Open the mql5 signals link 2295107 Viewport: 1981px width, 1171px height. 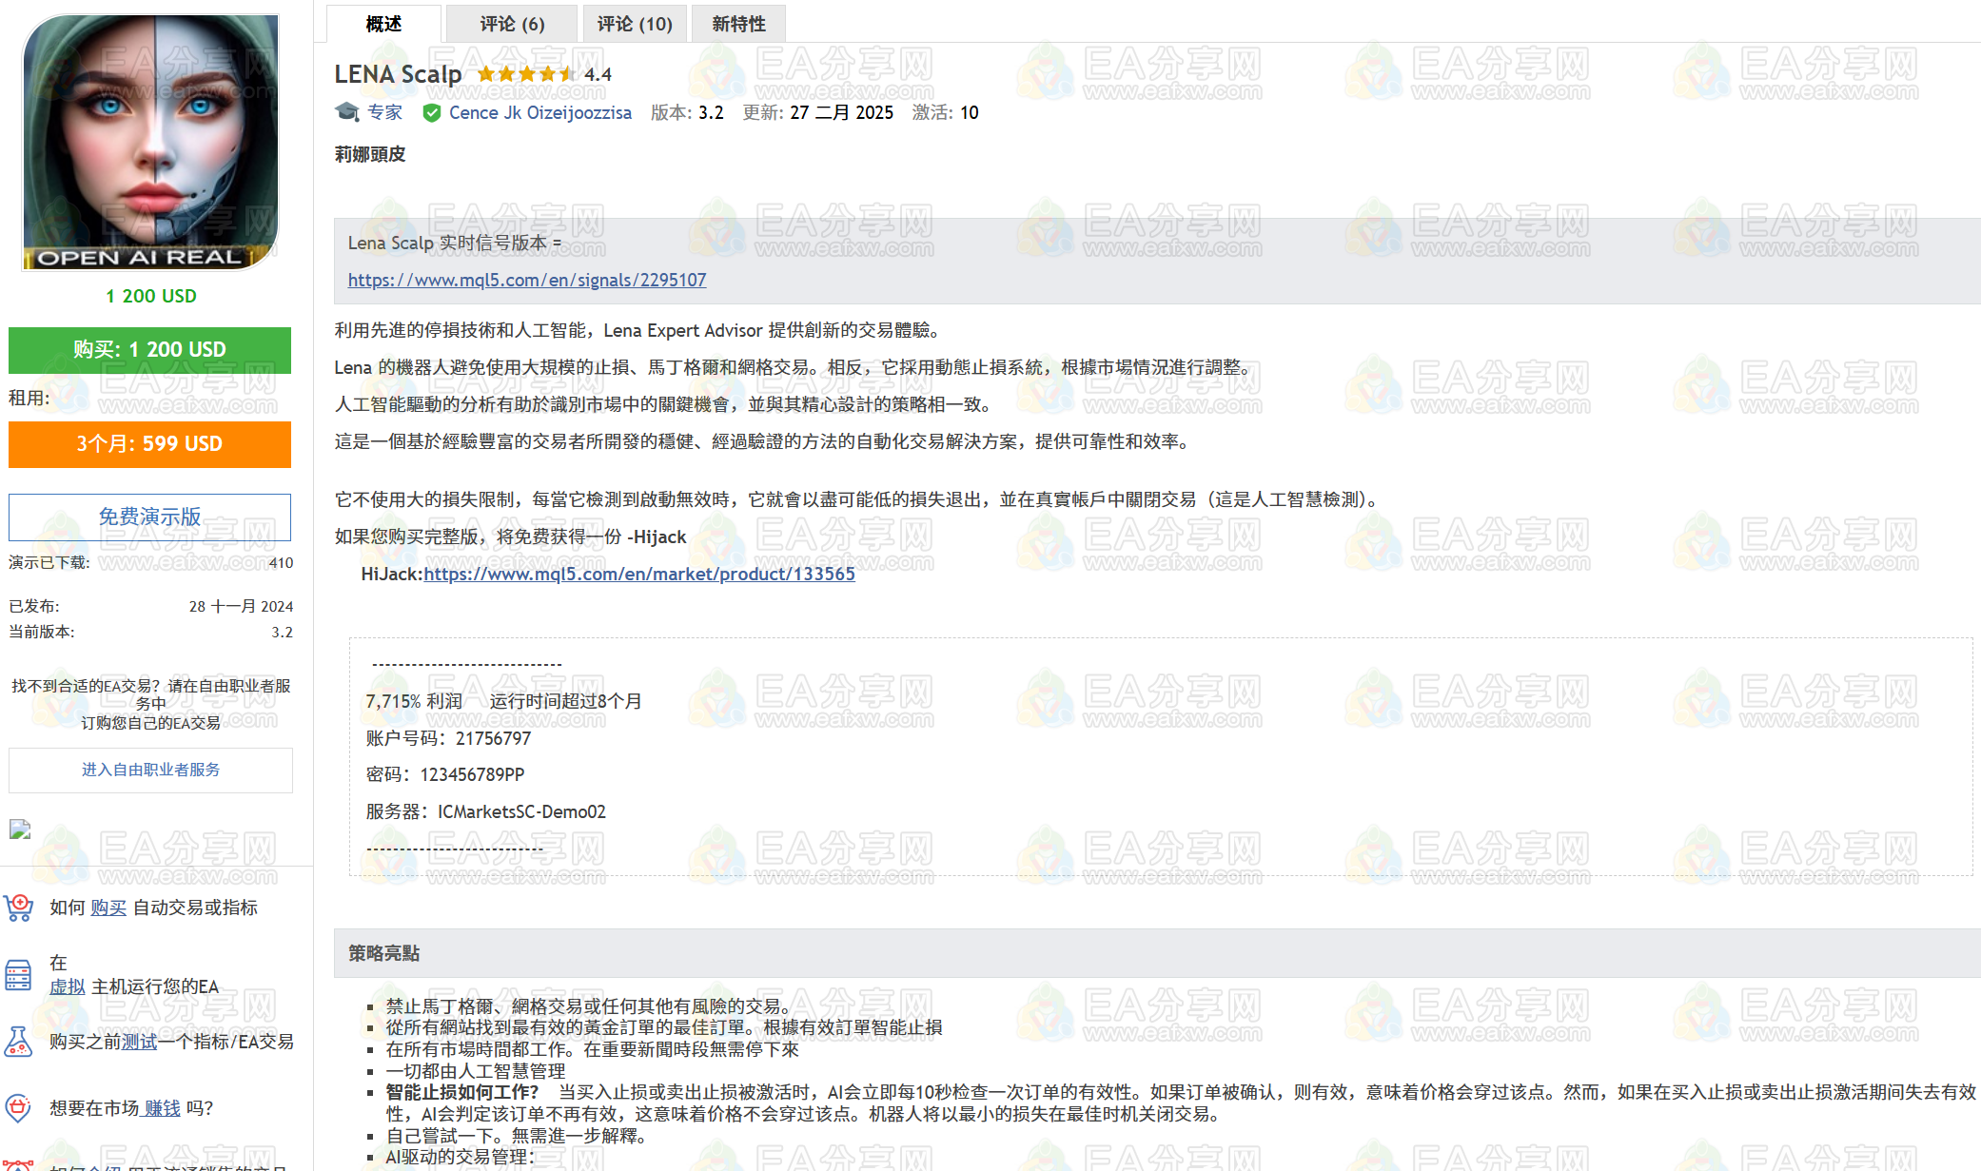pos(526,280)
